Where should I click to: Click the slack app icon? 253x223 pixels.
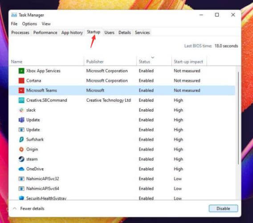(21, 110)
